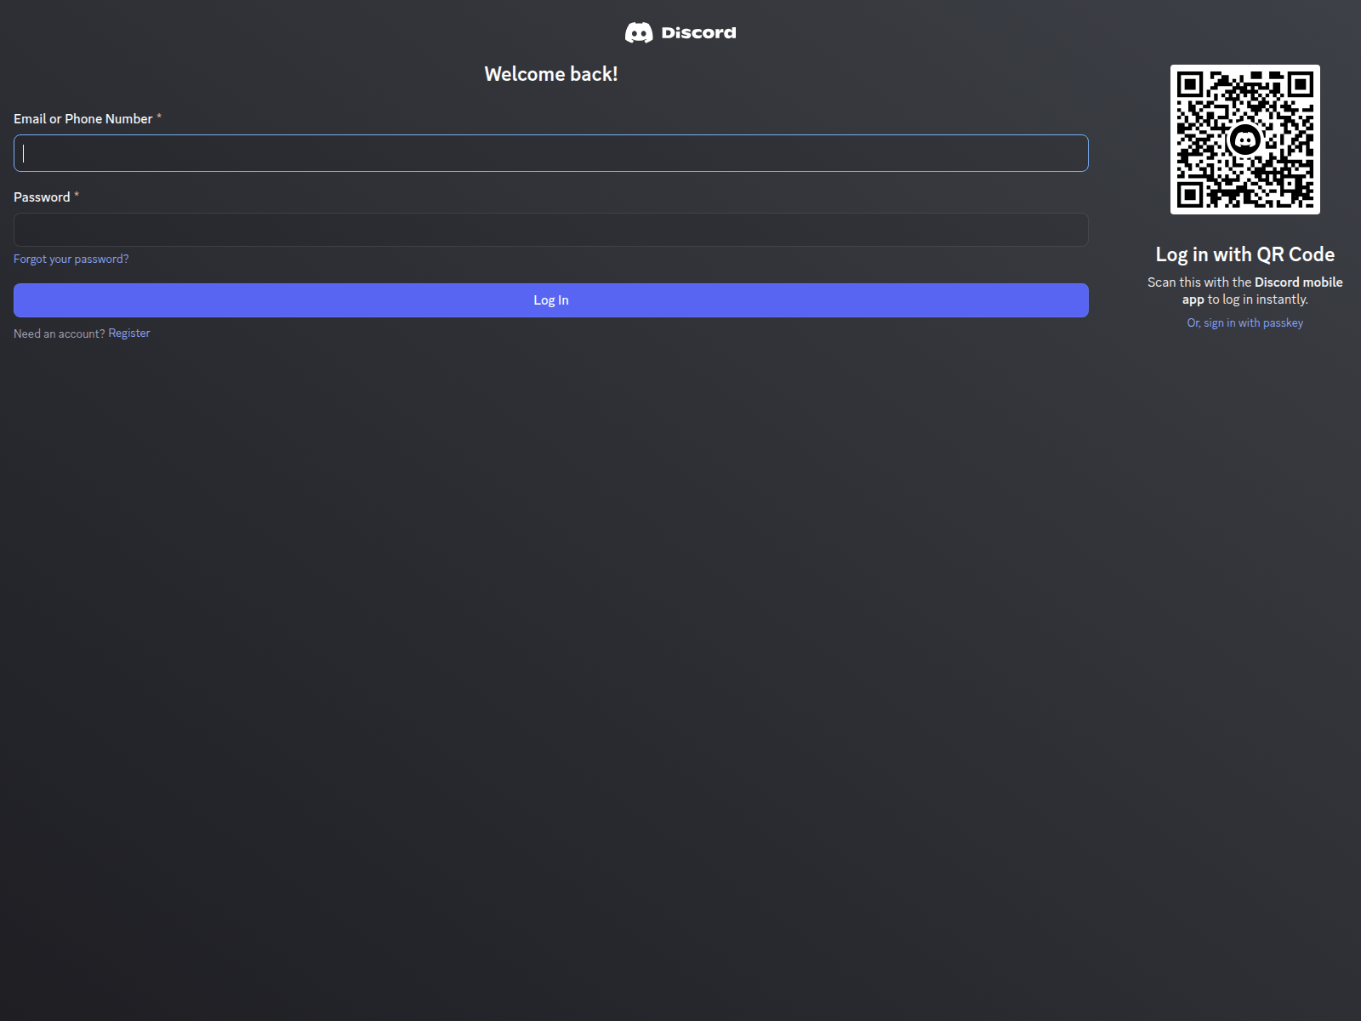Click the Welcome back heading
This screenshot has height=1021, width=1361.
pyautogui.click(x=550, y=74)
